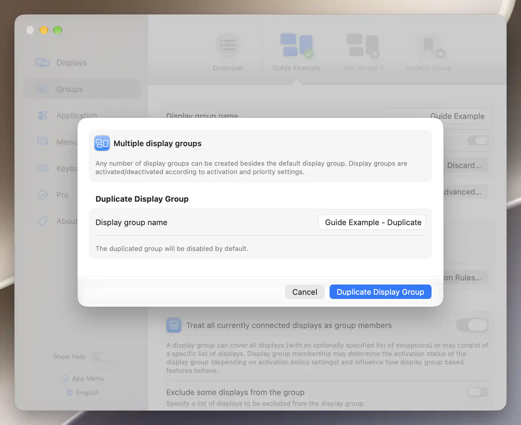521x425 pixels.
Task: Click the Duplicate Display Group button
Action: [x=380, y=292]
